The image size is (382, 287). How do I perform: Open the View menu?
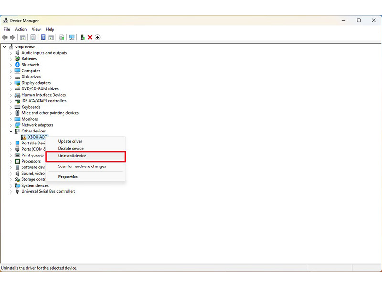tap(36, 29)
